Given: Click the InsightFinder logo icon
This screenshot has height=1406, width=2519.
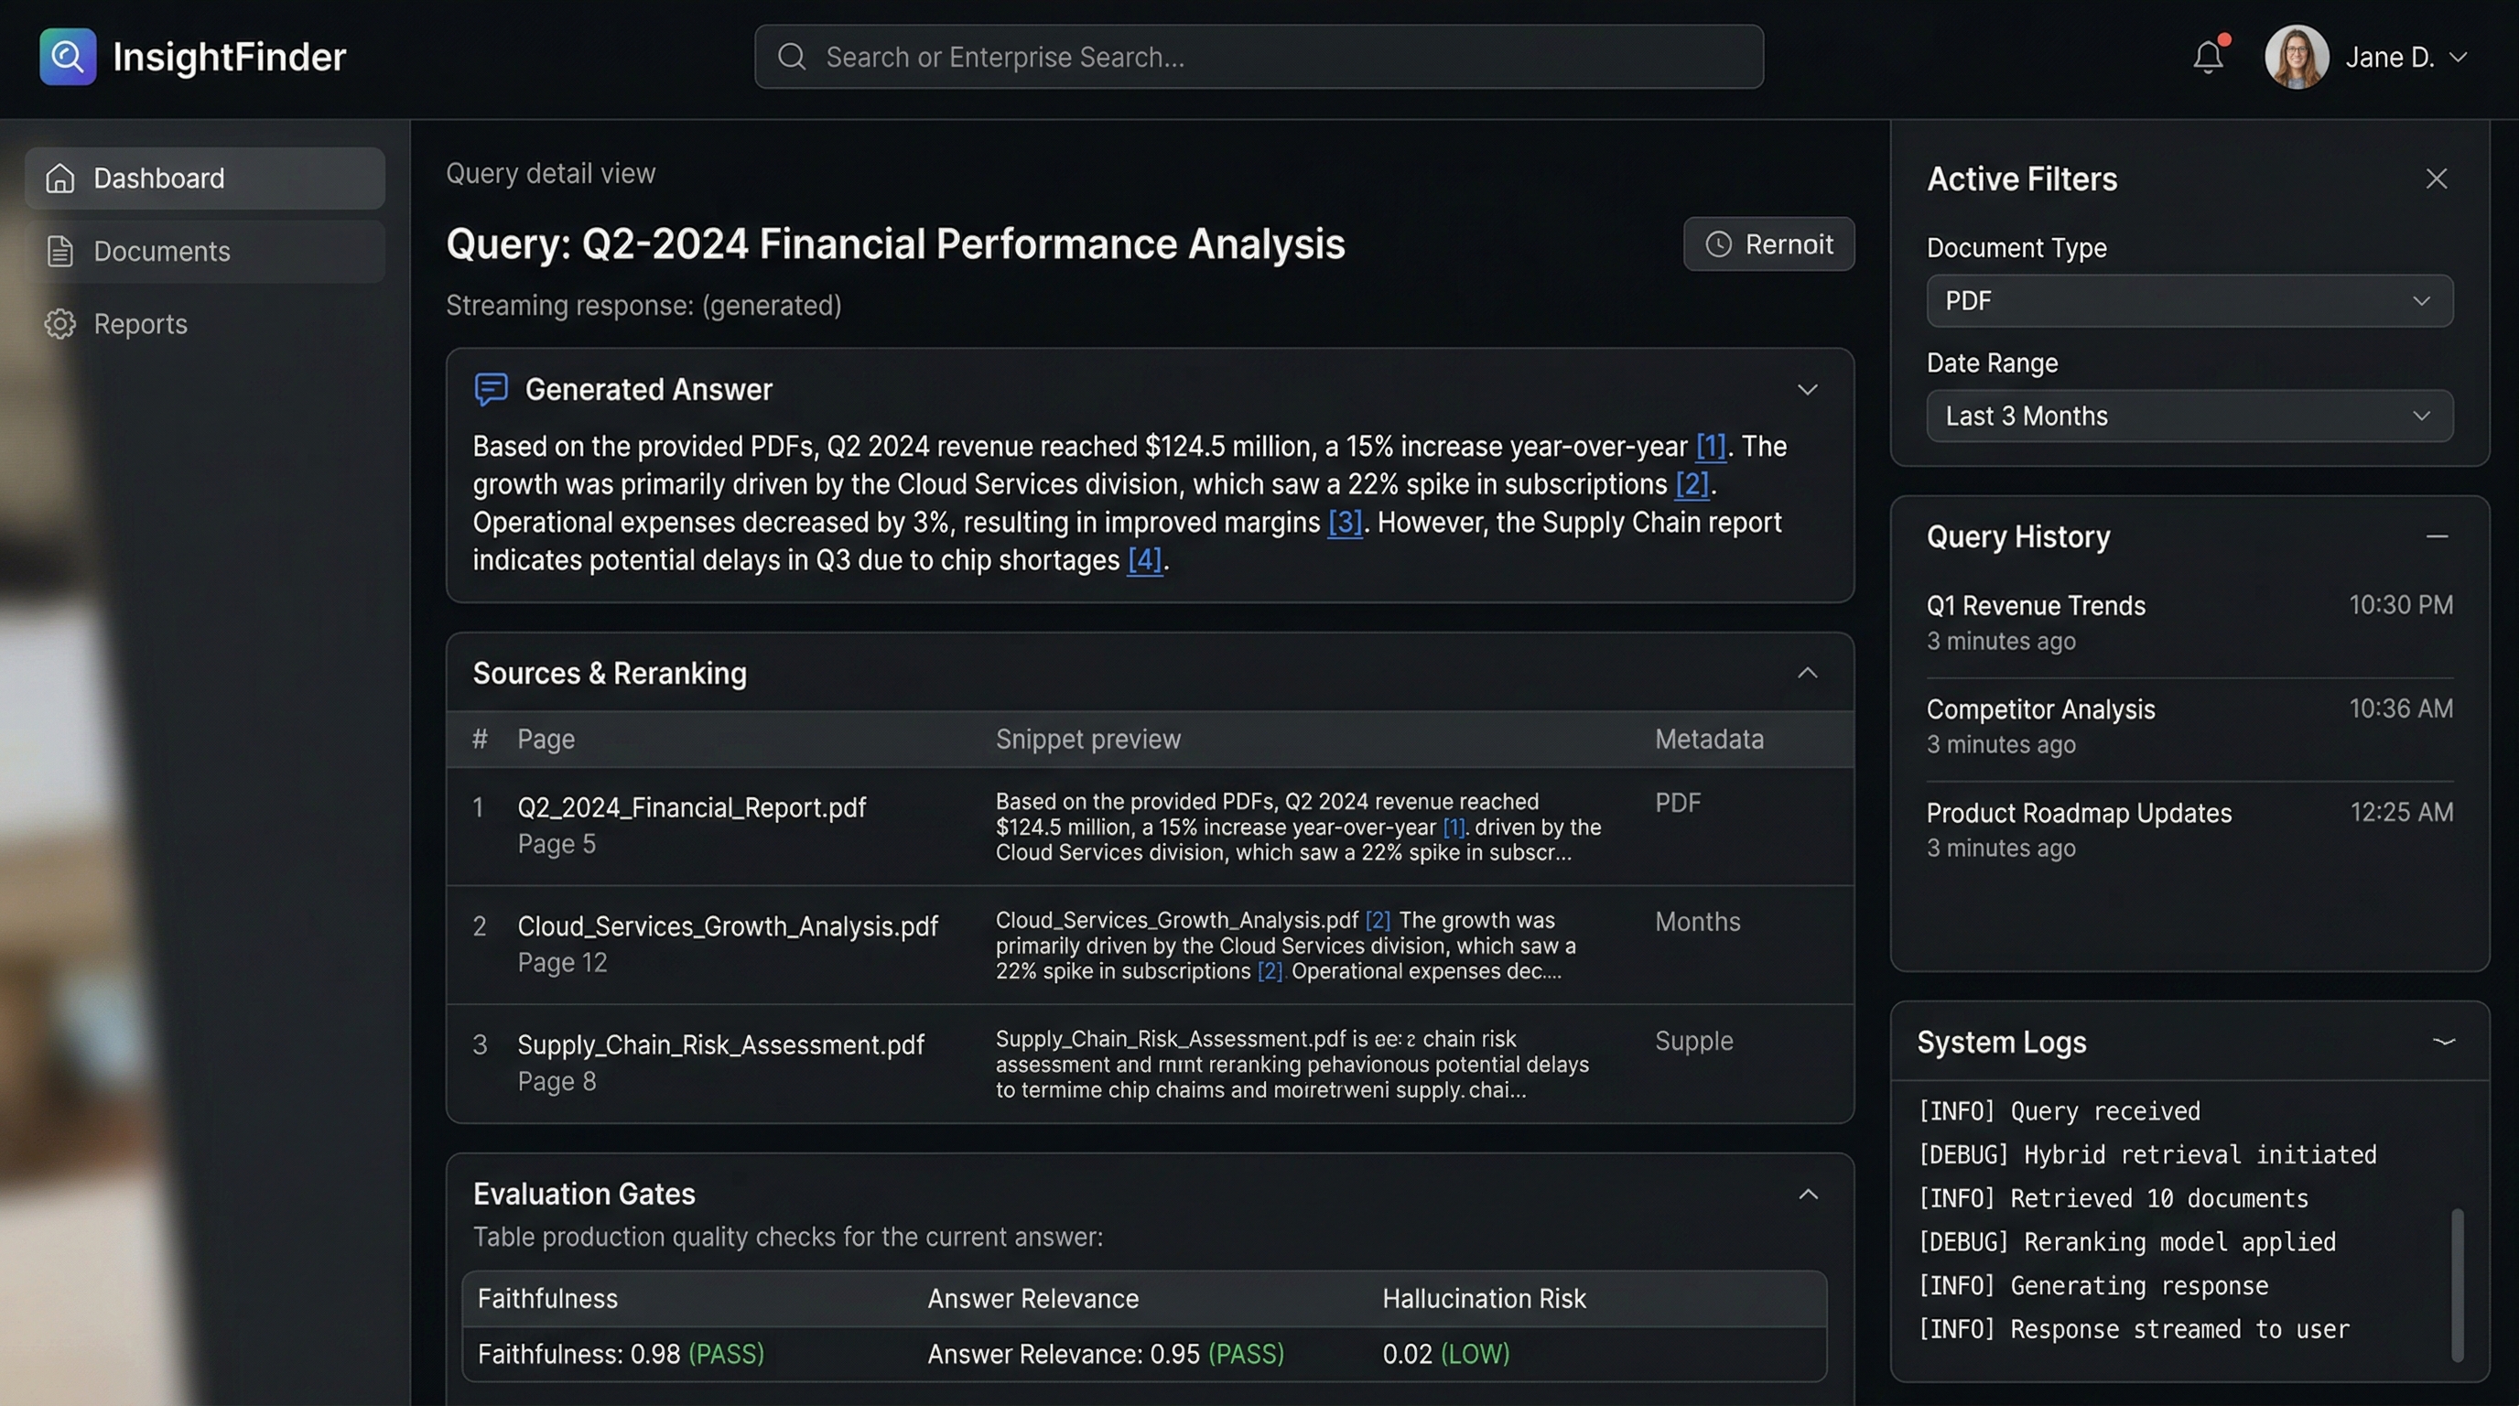Looking at the screenshot, I should click(67, 57).
